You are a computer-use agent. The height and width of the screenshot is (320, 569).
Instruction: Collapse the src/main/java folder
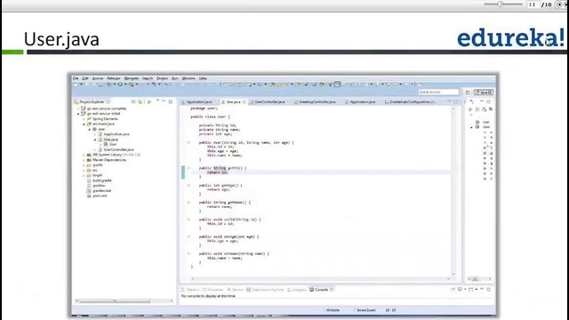tap(84, 124)
